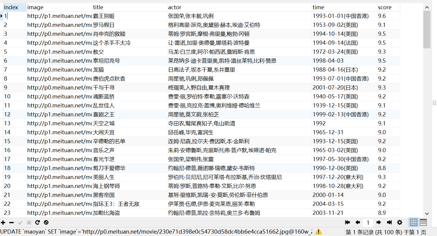
Task: Click the title cell 肖申克的救赎
Action: coord(130,34)
